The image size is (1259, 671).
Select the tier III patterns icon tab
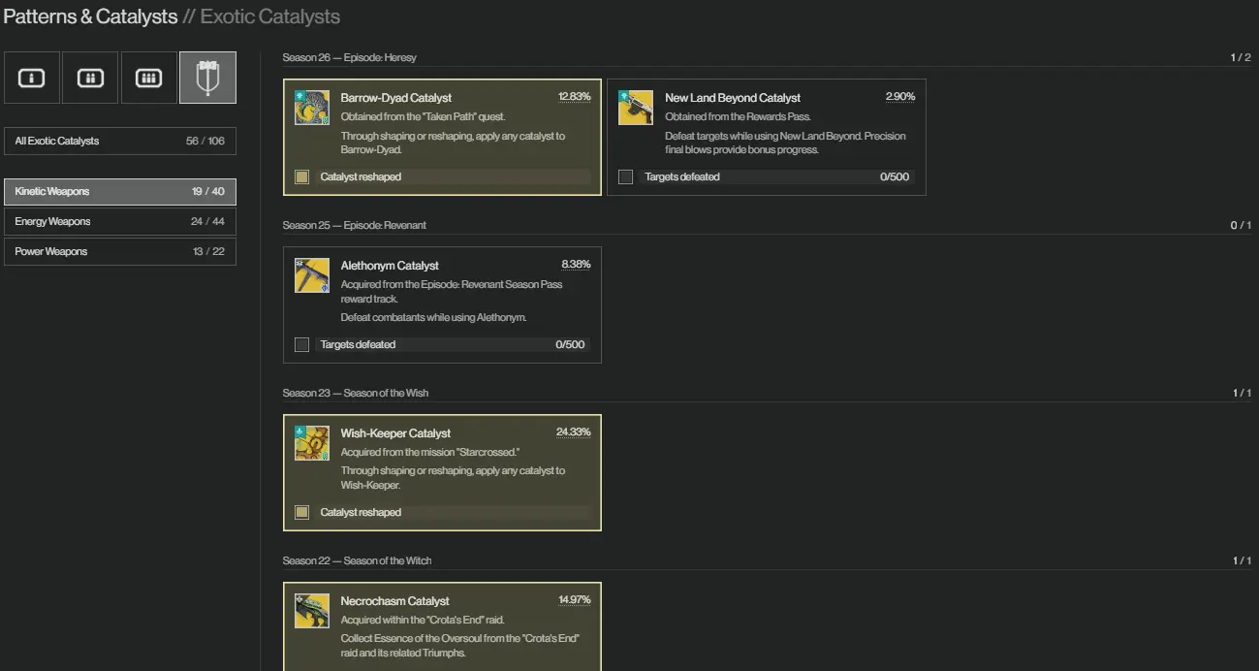(x=148, y=78)
